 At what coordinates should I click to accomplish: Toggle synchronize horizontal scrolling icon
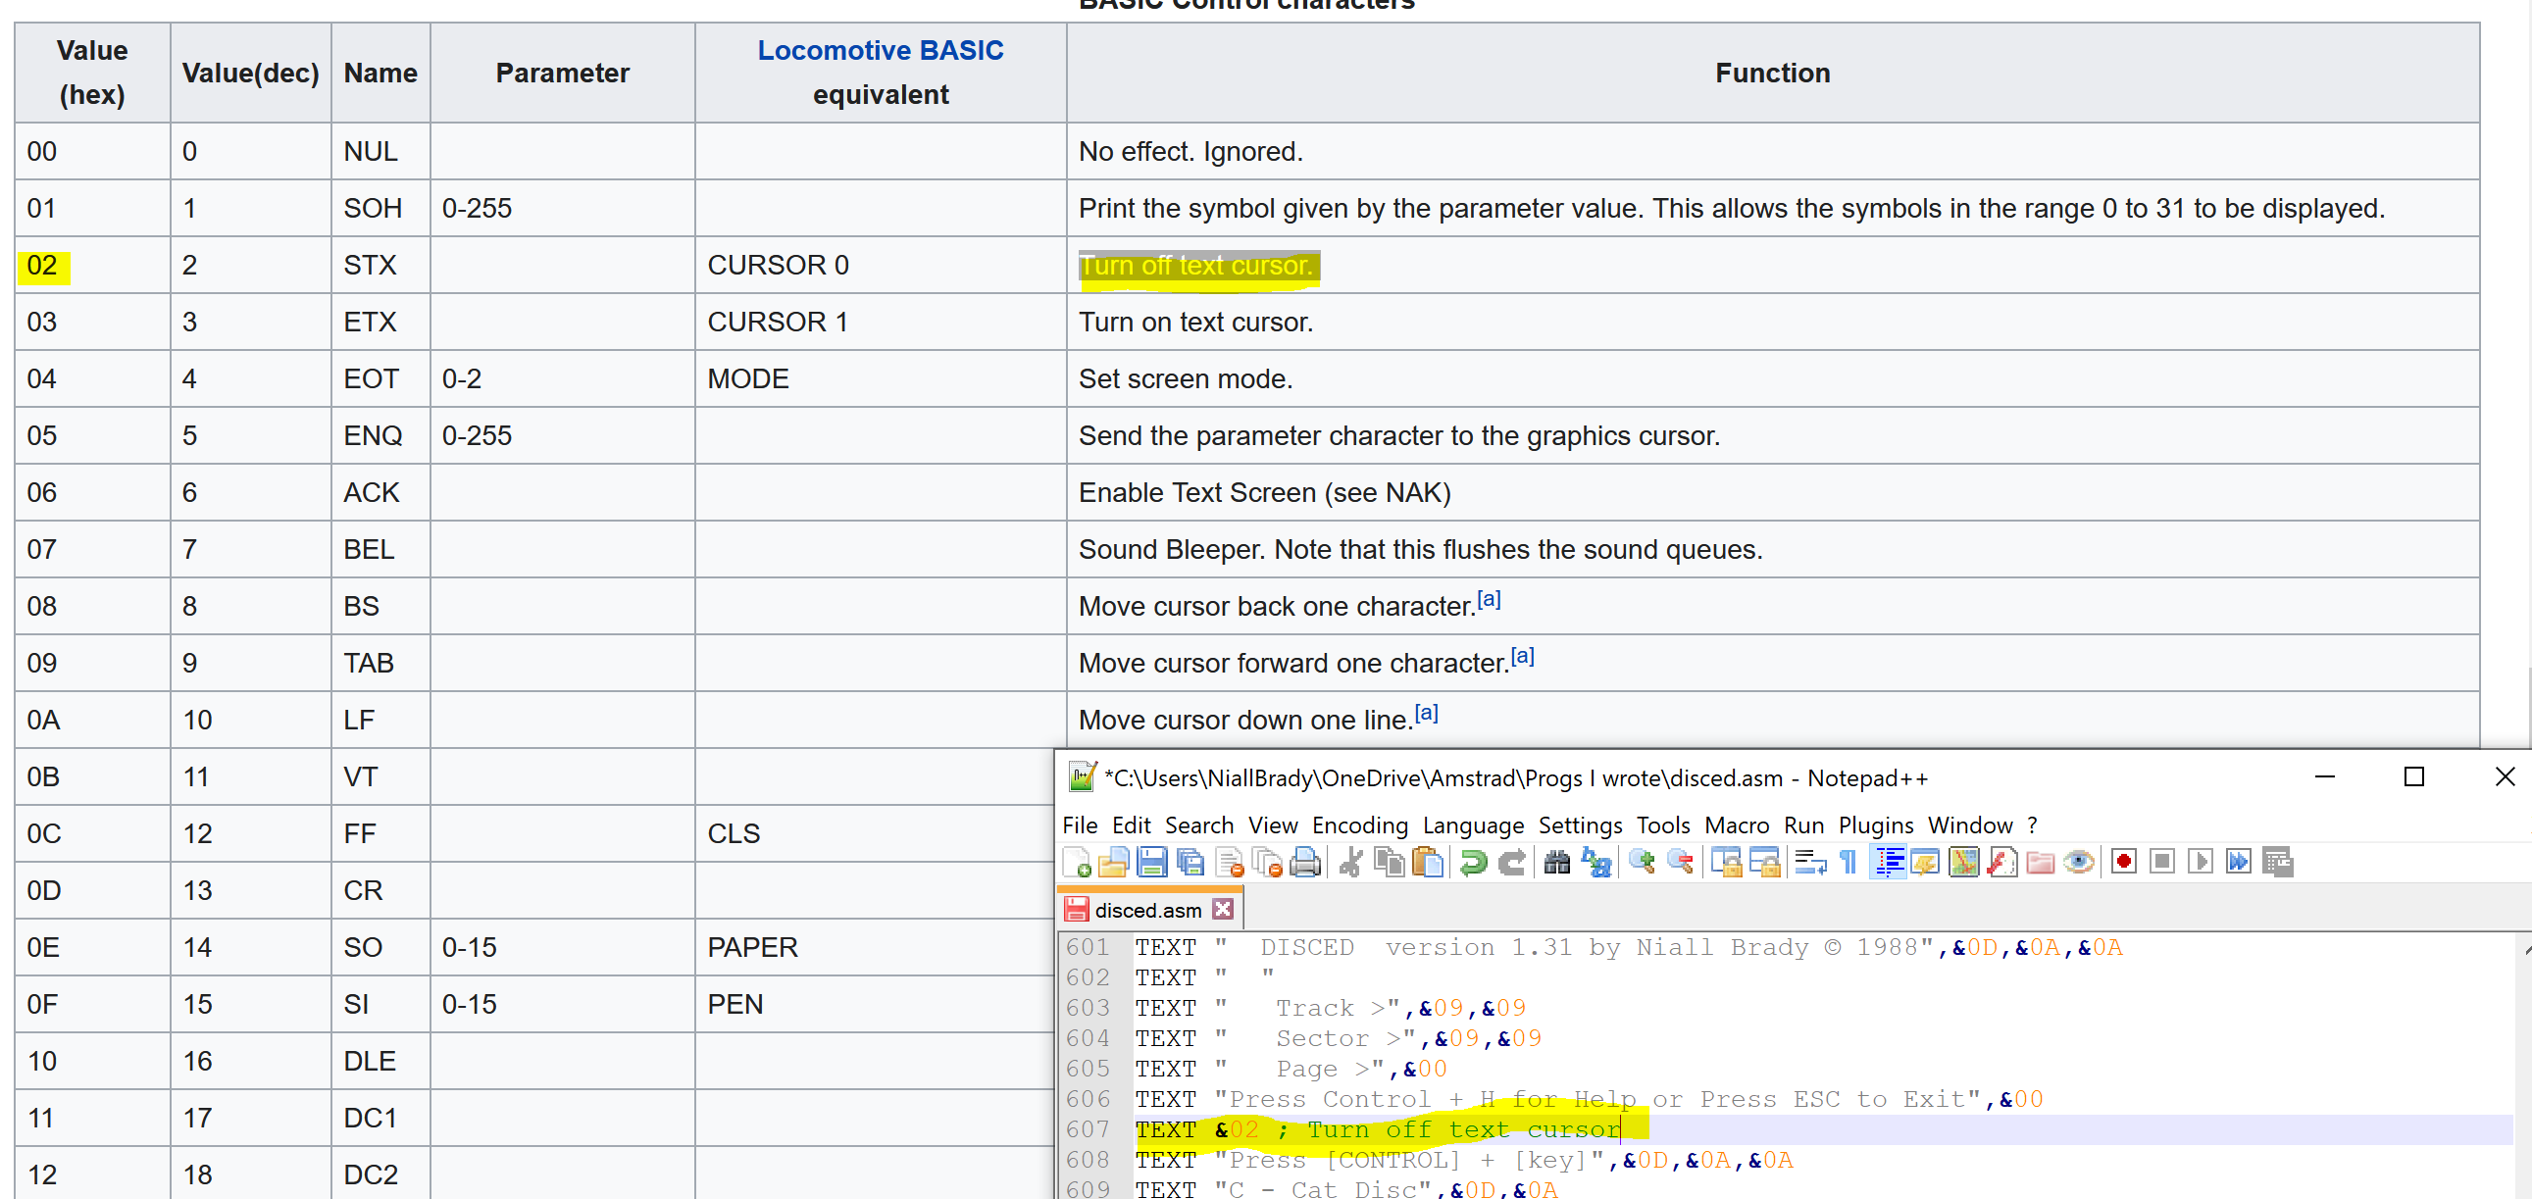click(1765, 863)
